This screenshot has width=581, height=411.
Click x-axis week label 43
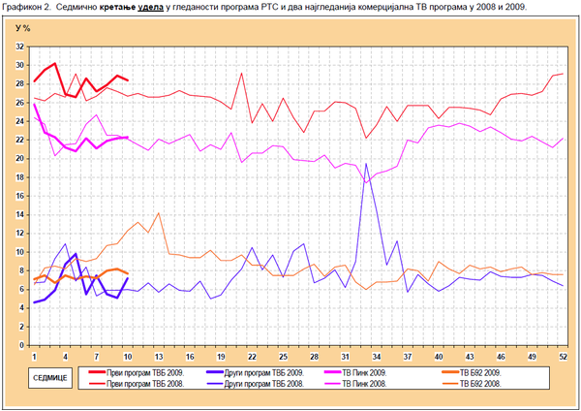coord(470,357)
